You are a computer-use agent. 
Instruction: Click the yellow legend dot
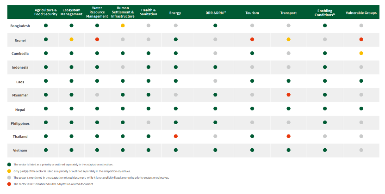pyautogui.click(x=9, y=171)
